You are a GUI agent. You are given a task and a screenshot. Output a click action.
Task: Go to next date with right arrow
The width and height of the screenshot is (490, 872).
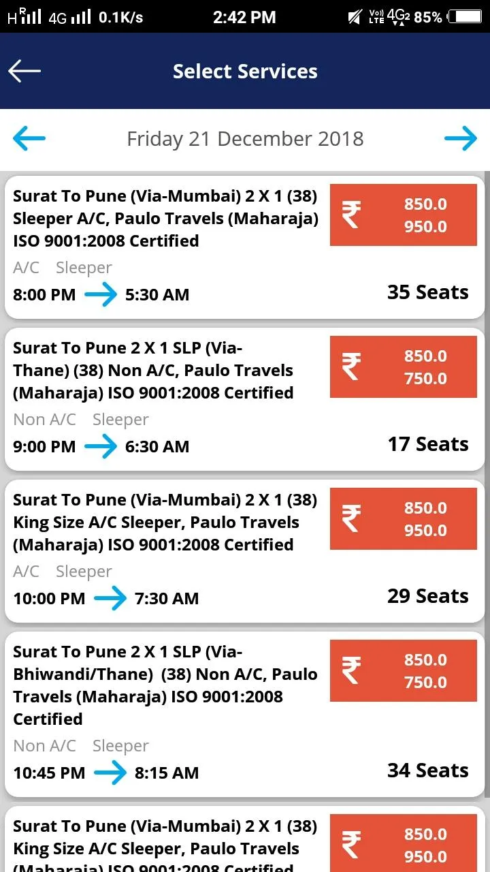tap(461, 138)
